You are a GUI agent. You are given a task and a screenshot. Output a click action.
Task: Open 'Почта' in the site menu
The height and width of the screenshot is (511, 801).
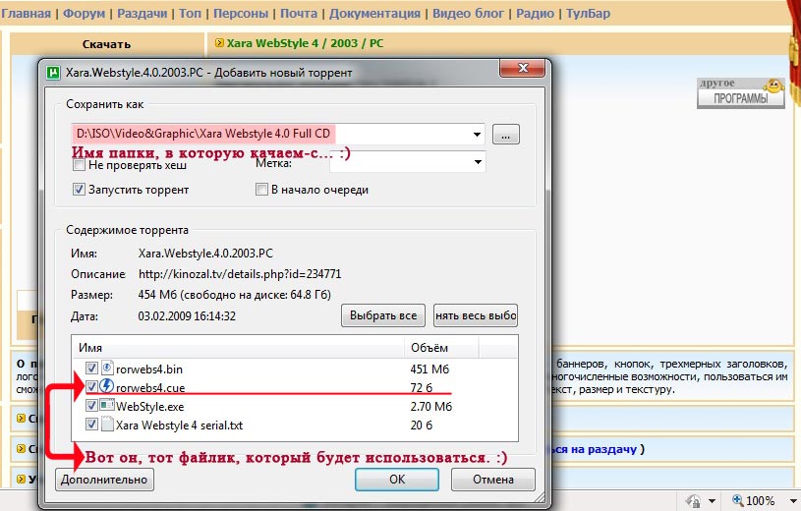[x=299, y=14]
